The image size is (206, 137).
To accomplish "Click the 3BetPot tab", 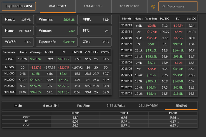I will [181, 105].
